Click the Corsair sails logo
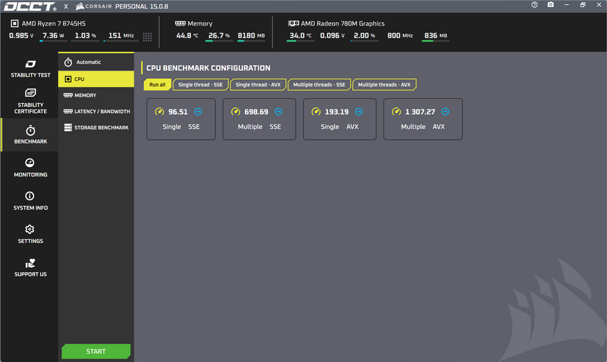Image resolution: width=607 pixels, height=362 pixels. click(80, 6)
